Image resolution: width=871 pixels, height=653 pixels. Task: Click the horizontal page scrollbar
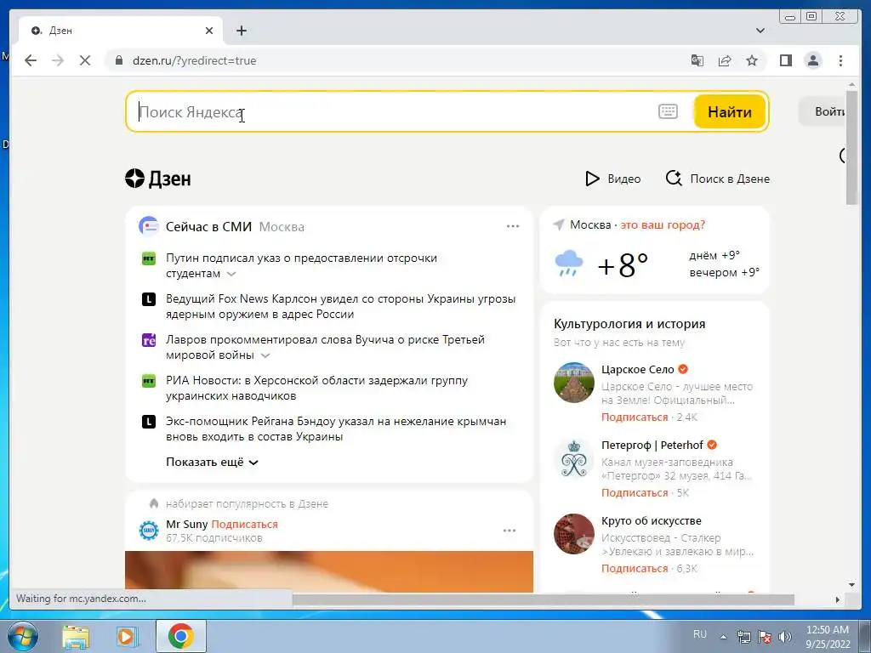[544, 599]
